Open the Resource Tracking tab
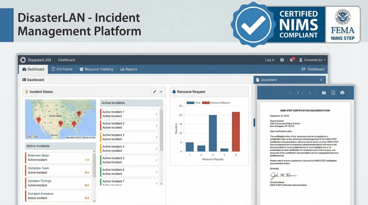This screenshot has width=368, height=205. 96,69
